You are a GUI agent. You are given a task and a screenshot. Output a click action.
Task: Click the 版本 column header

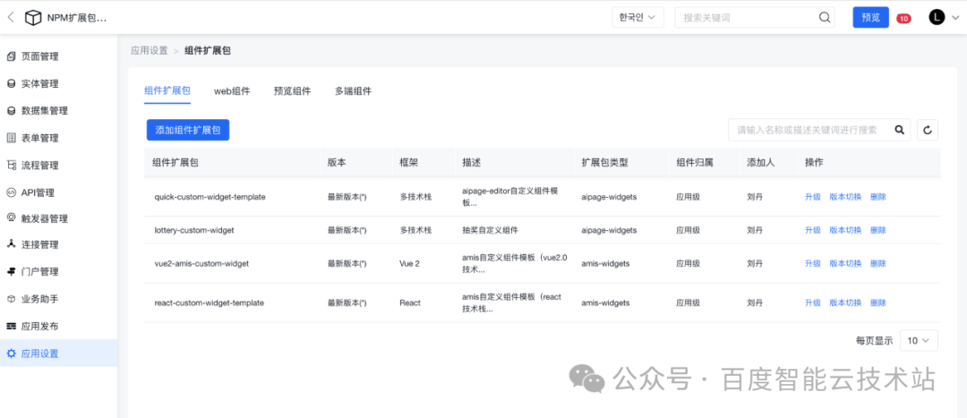click(x=337, y=162)
